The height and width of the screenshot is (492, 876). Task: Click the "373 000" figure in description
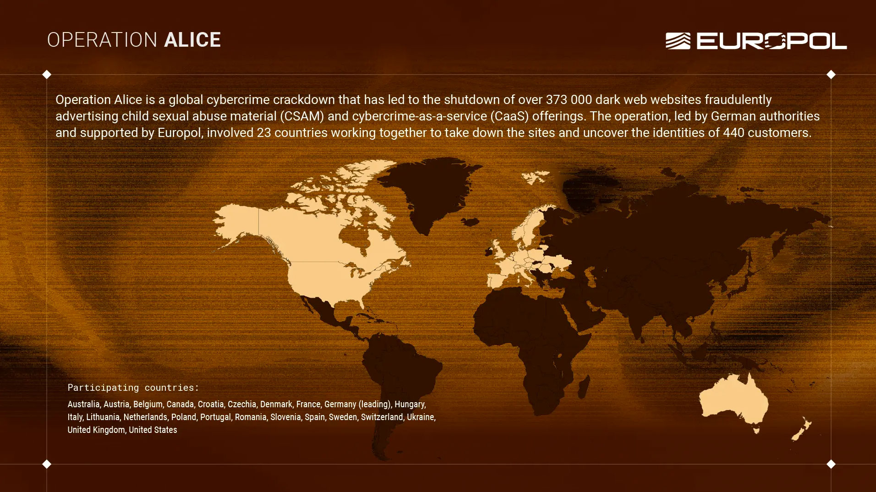(569, 99)
